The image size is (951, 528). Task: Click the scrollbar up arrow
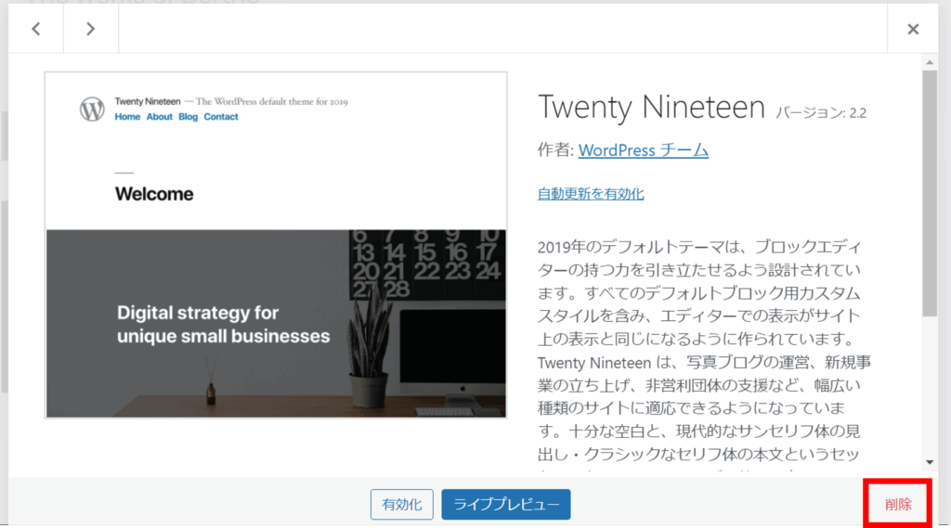point(930,62)
